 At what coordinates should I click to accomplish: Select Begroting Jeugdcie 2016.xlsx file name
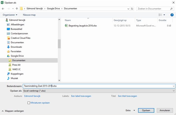pyautogui.click(x=83, y=25)
